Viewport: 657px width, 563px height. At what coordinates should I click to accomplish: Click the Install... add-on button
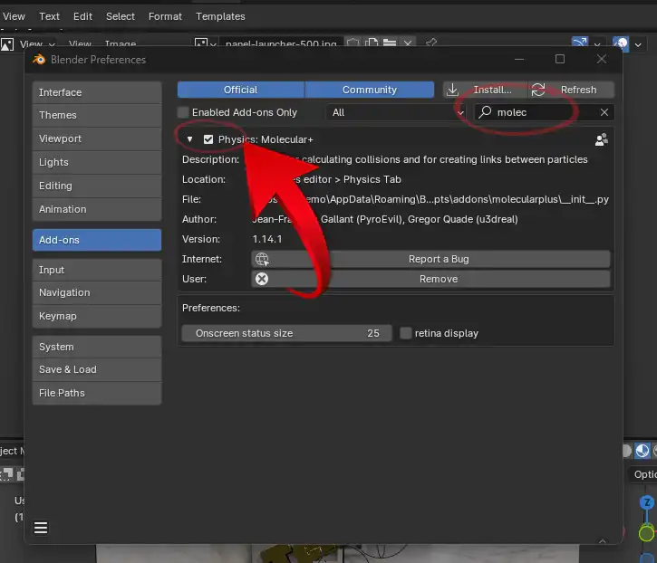tap(485, 90)
